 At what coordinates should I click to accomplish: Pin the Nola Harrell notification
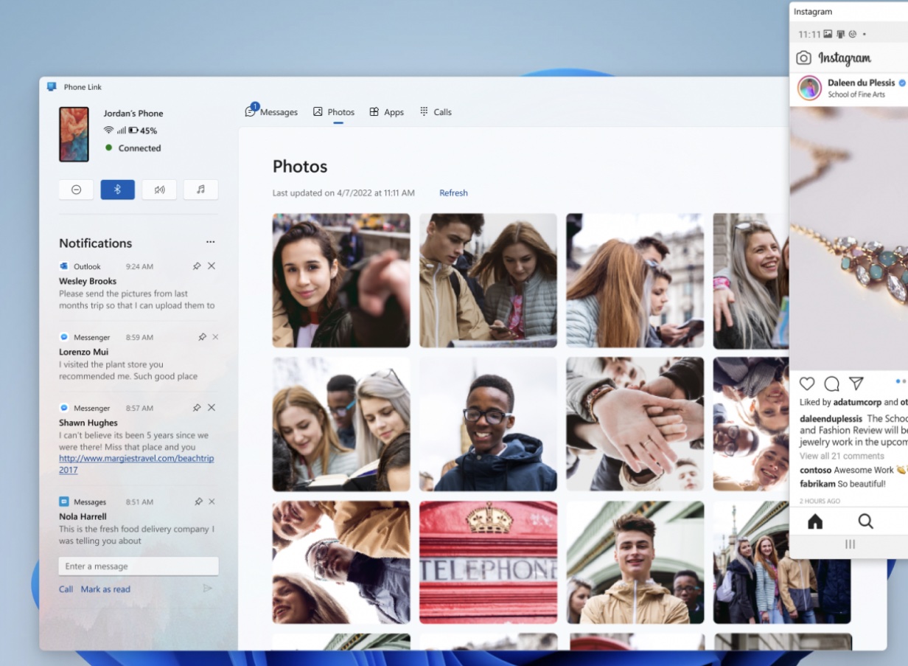(x=198, y=502)
